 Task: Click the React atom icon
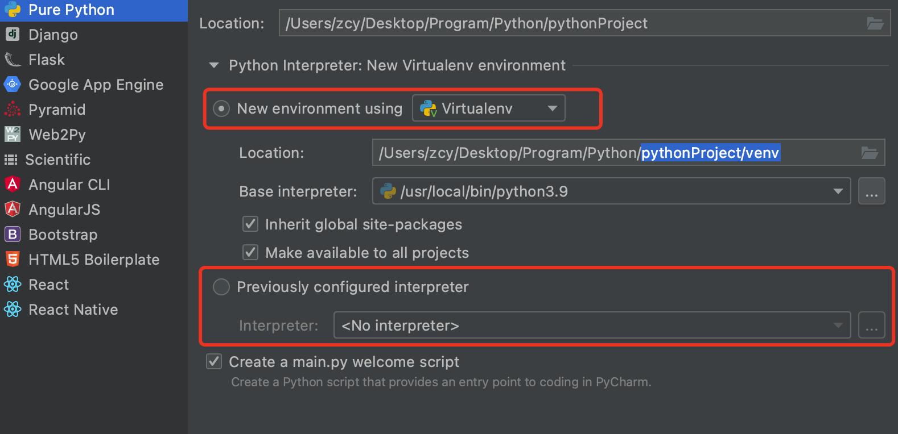tap(13, 284)
